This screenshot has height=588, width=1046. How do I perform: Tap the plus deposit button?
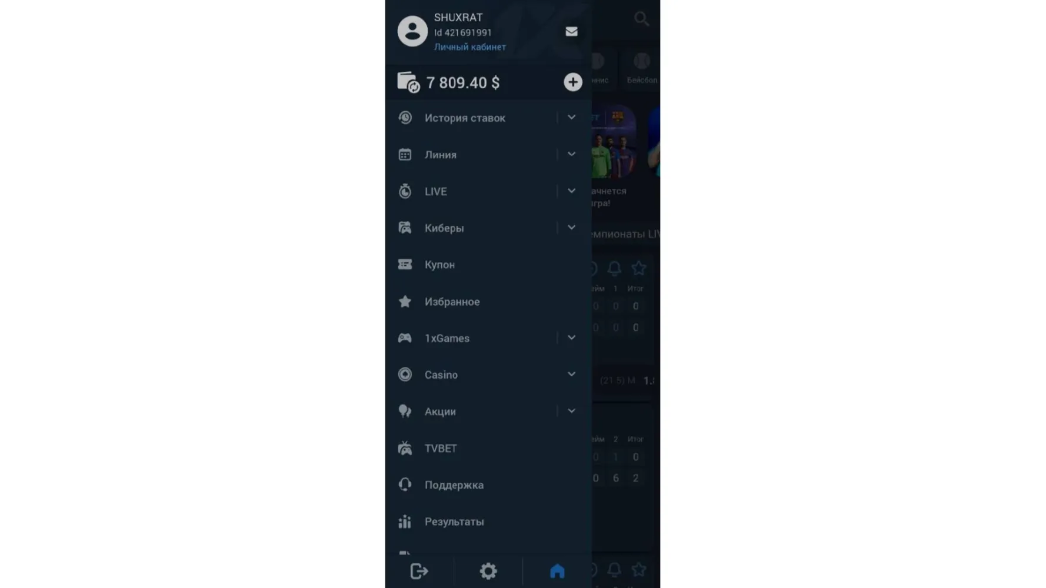coord(572,82)
